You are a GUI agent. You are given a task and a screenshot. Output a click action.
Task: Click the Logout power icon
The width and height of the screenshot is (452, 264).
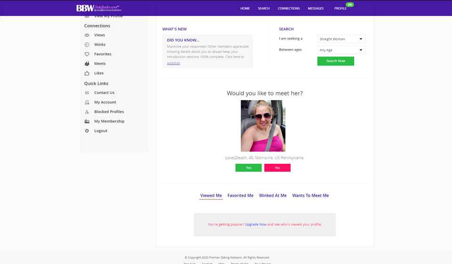tap(87, 131)
